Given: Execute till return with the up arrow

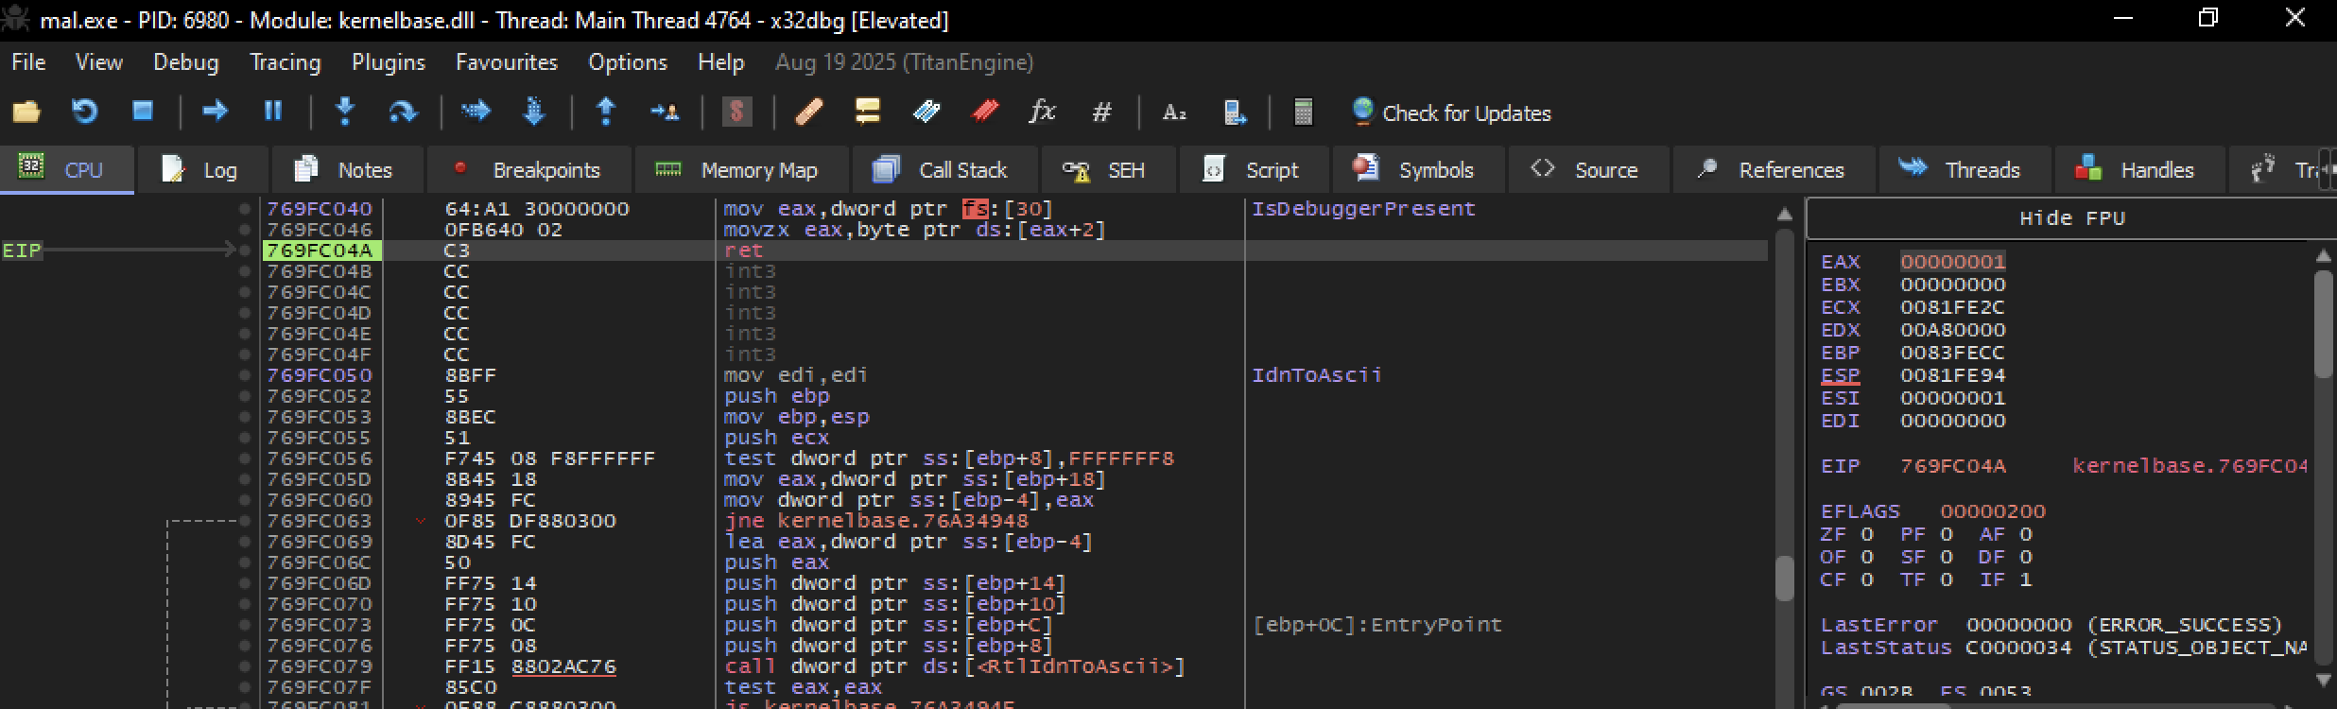Looking at the screenshot, I should 606,112.
